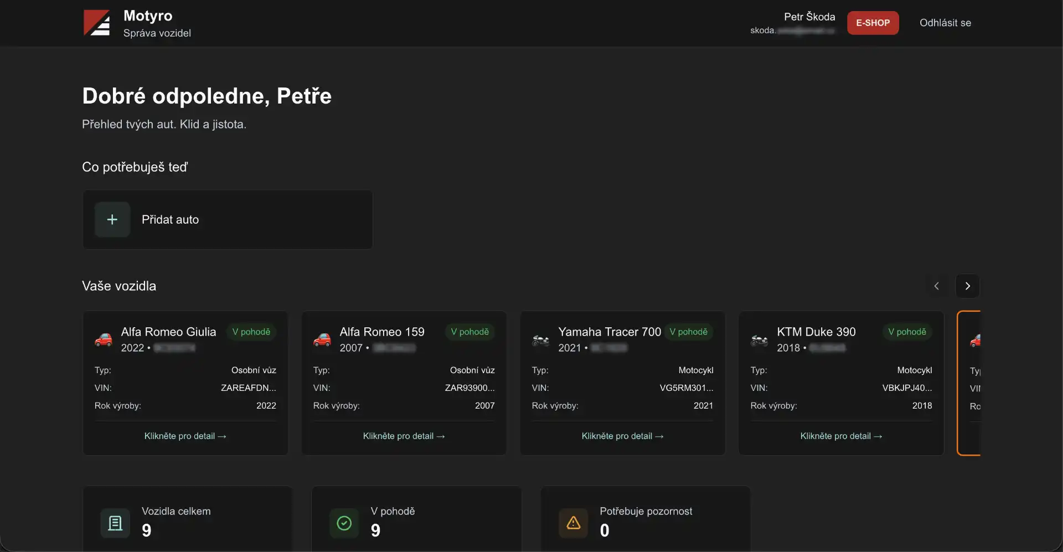Image resolution: width=1063 pixels, height=552 pixels.
Task: Click the red car icon on Alfa Romeo 159
Action: pyautogui.click(x=322, y=339)
